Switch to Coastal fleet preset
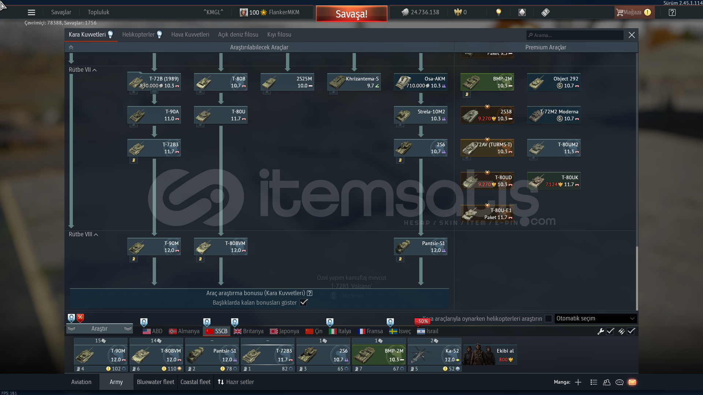The width and height of the screenshot is (703, 395). coord(196,382)
